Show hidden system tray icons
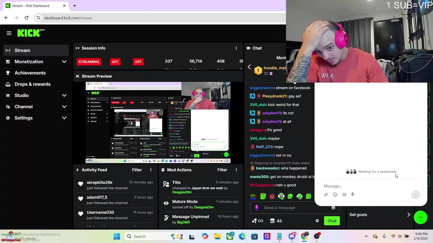The width and height of the screenshot is (433, 243). [x=366, y=236]
